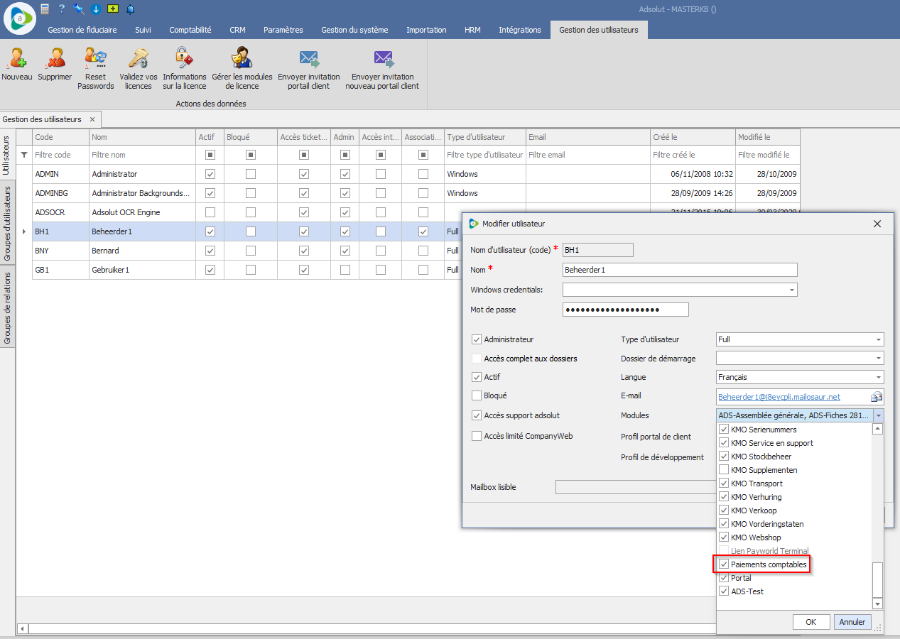The height and width of the screenshot is (639, 900).
Task: Open the Paramètres ribbon tab
Action: point(283,30)
